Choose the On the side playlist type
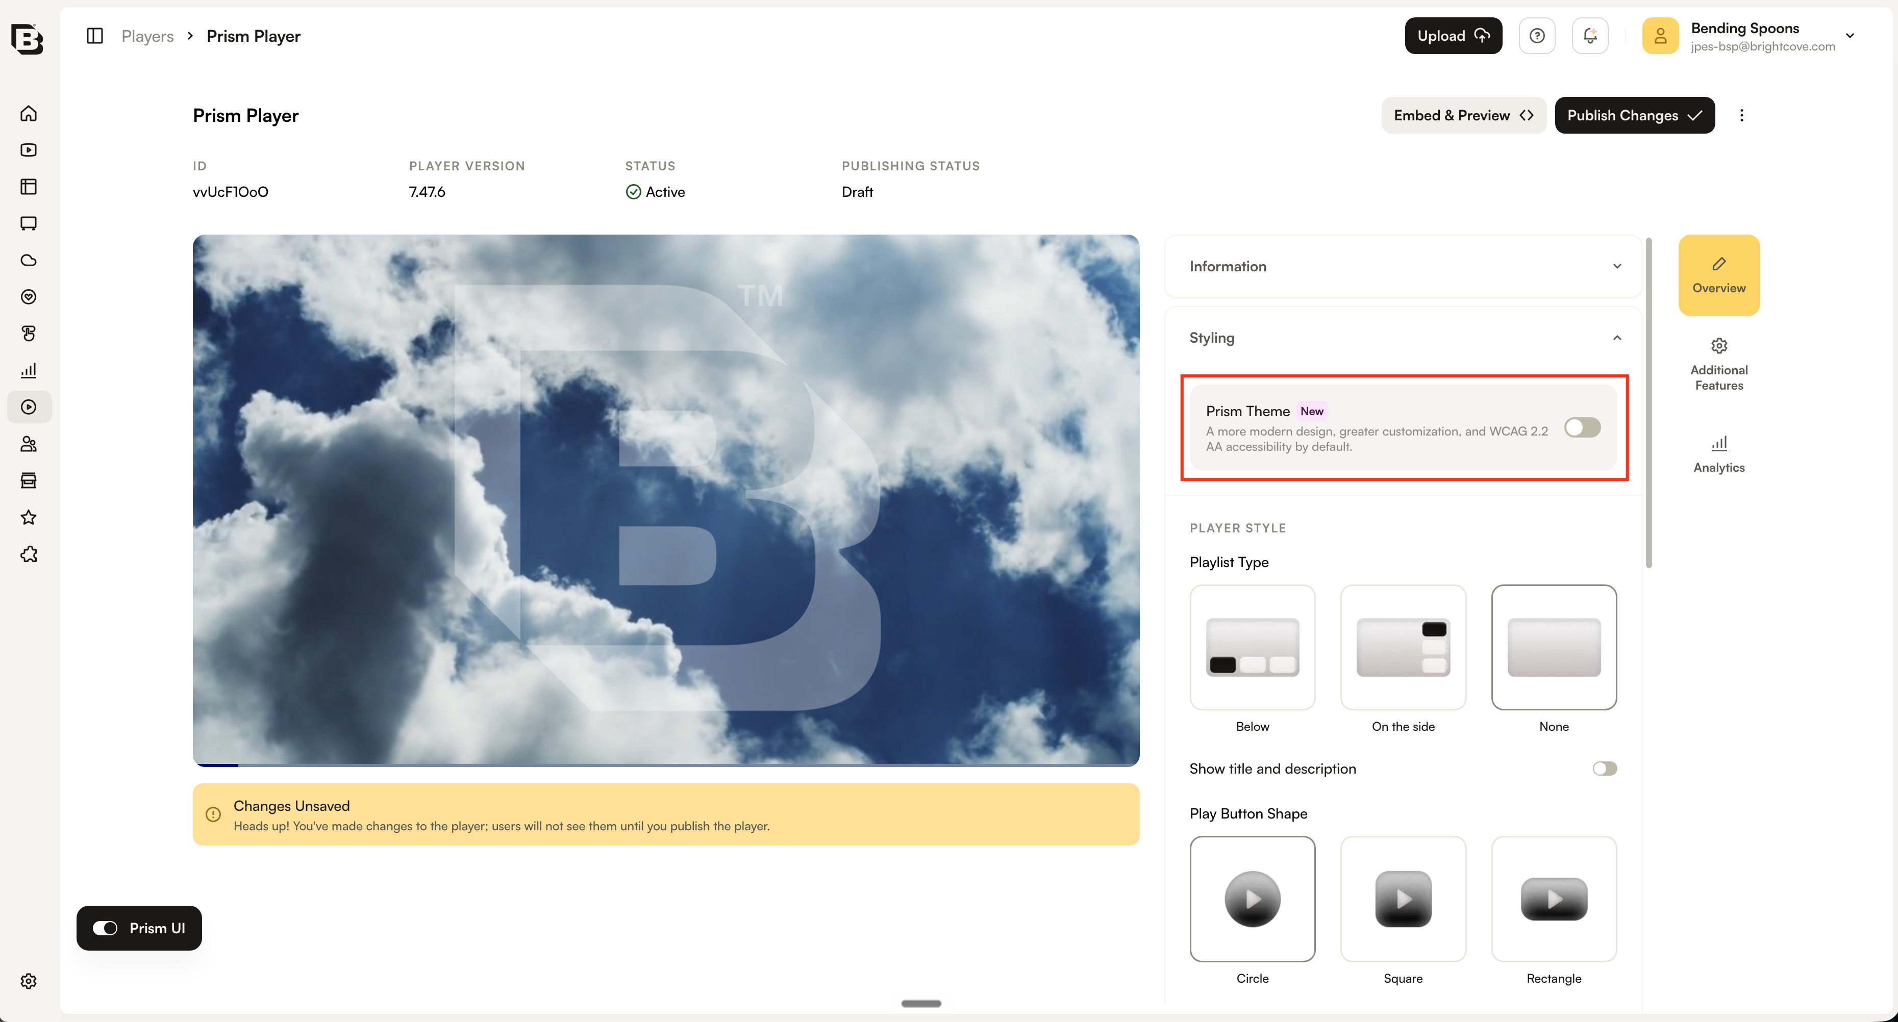Viewport: 1898px width, 1022px height. pyautogui.click(x=1404, y=647)
